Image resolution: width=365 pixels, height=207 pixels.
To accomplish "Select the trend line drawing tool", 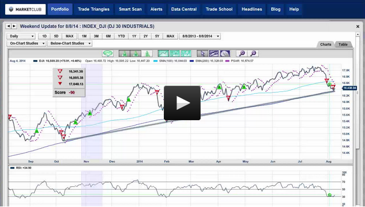I will coord(214,53).
